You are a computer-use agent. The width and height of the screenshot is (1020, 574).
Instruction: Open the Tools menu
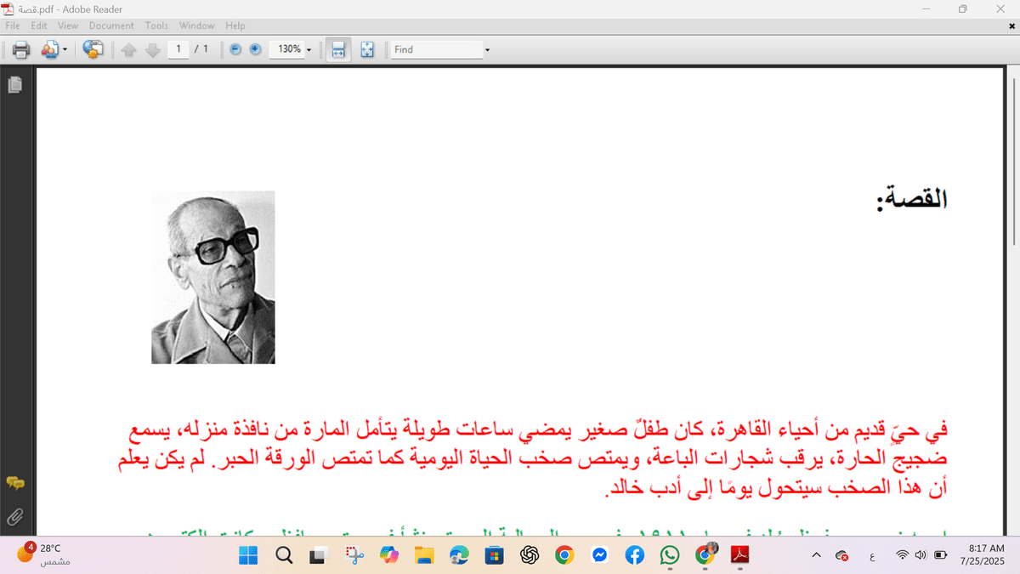156,26
